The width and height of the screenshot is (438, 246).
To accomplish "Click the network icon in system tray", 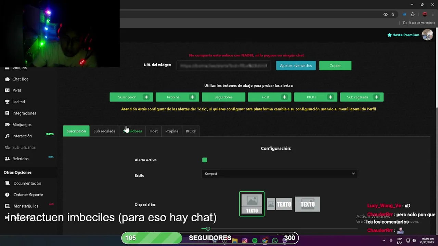I will click(408, 241).
